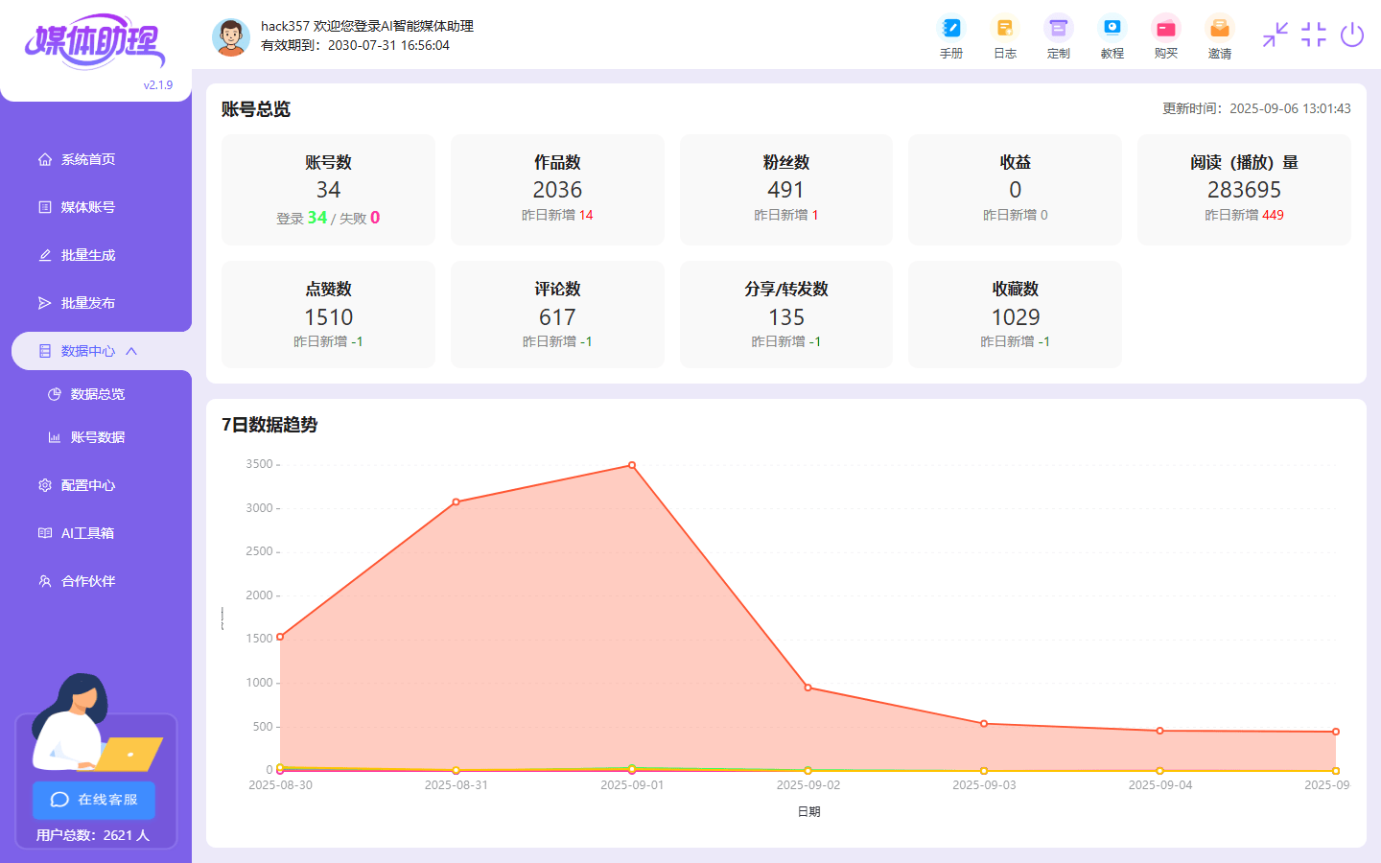Viewport: 1381px width, 863px height.
Task: Click the user avatar picture
Action: click(x=230, y=36)
